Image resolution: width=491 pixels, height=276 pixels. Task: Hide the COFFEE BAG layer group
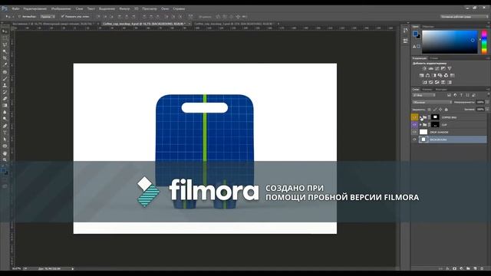click(x=414, y=117)
